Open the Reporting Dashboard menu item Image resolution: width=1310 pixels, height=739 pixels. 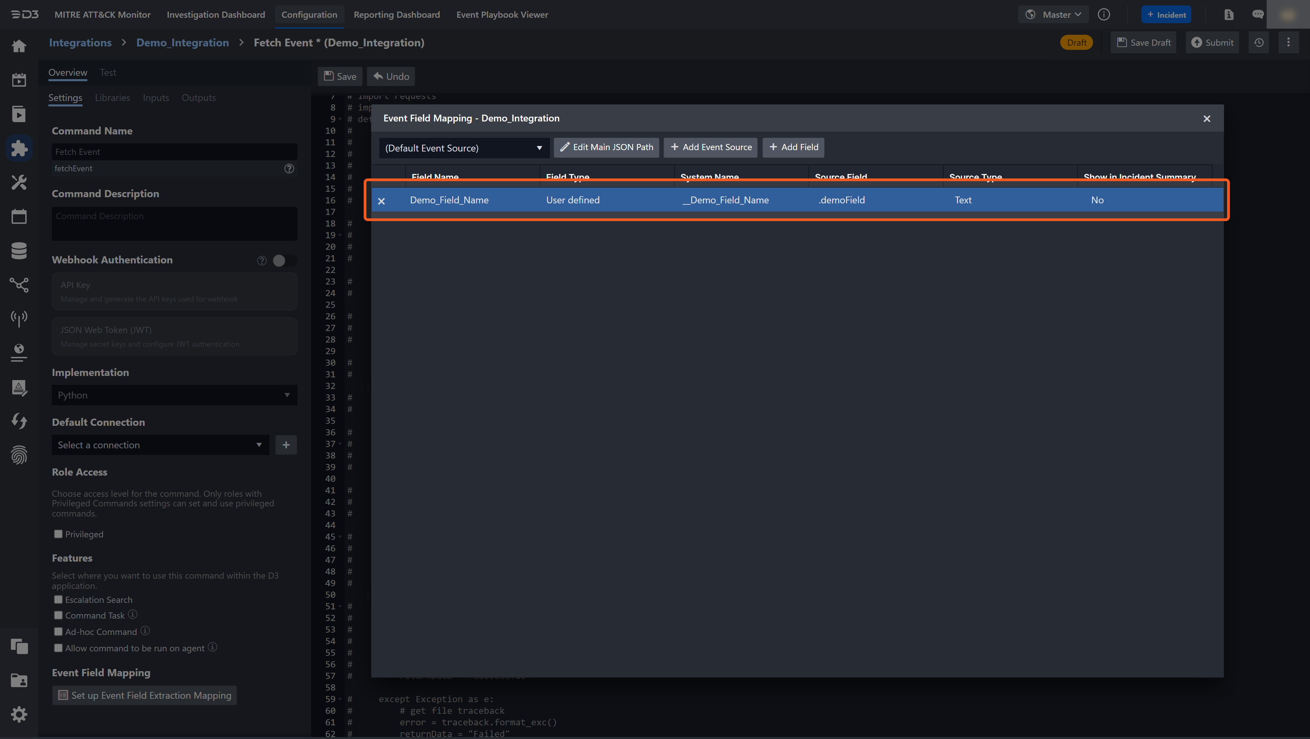point(397,15)
